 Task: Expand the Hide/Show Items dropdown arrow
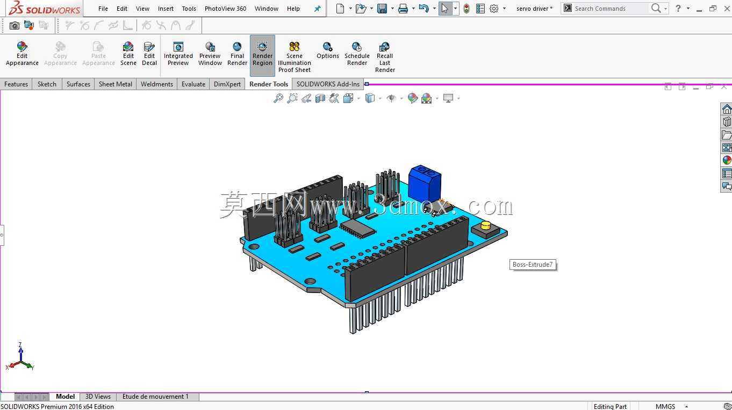coord(401,98)
